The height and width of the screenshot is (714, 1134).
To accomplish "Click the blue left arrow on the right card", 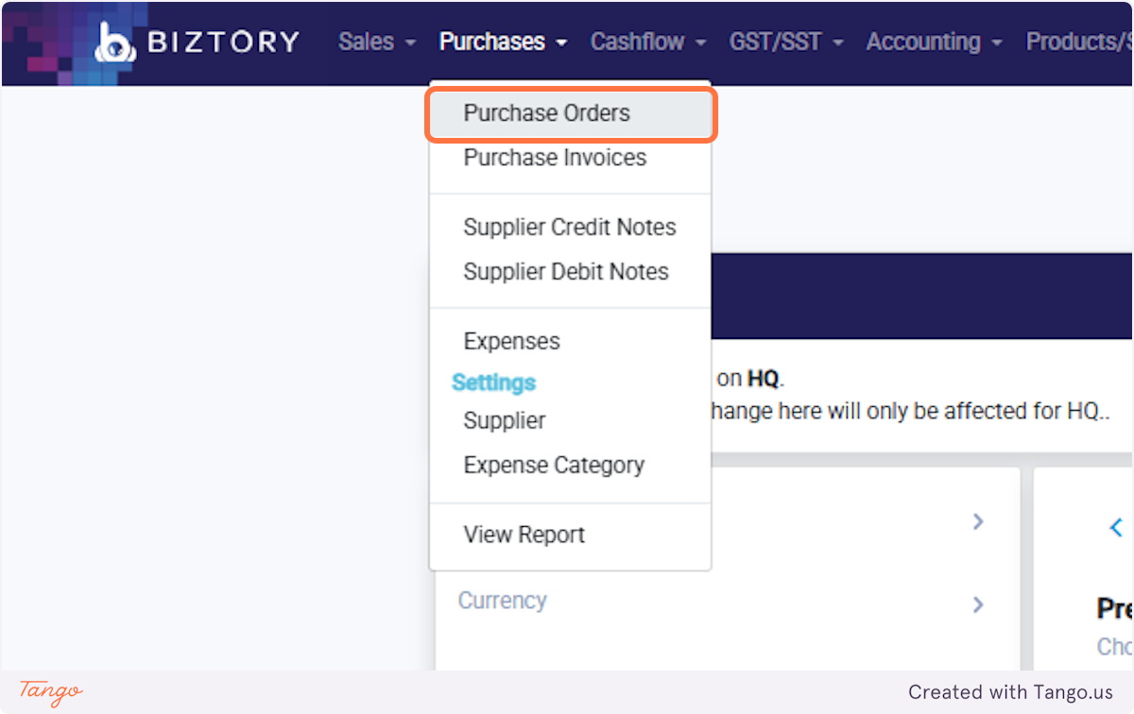I will tap(1116, 527).
